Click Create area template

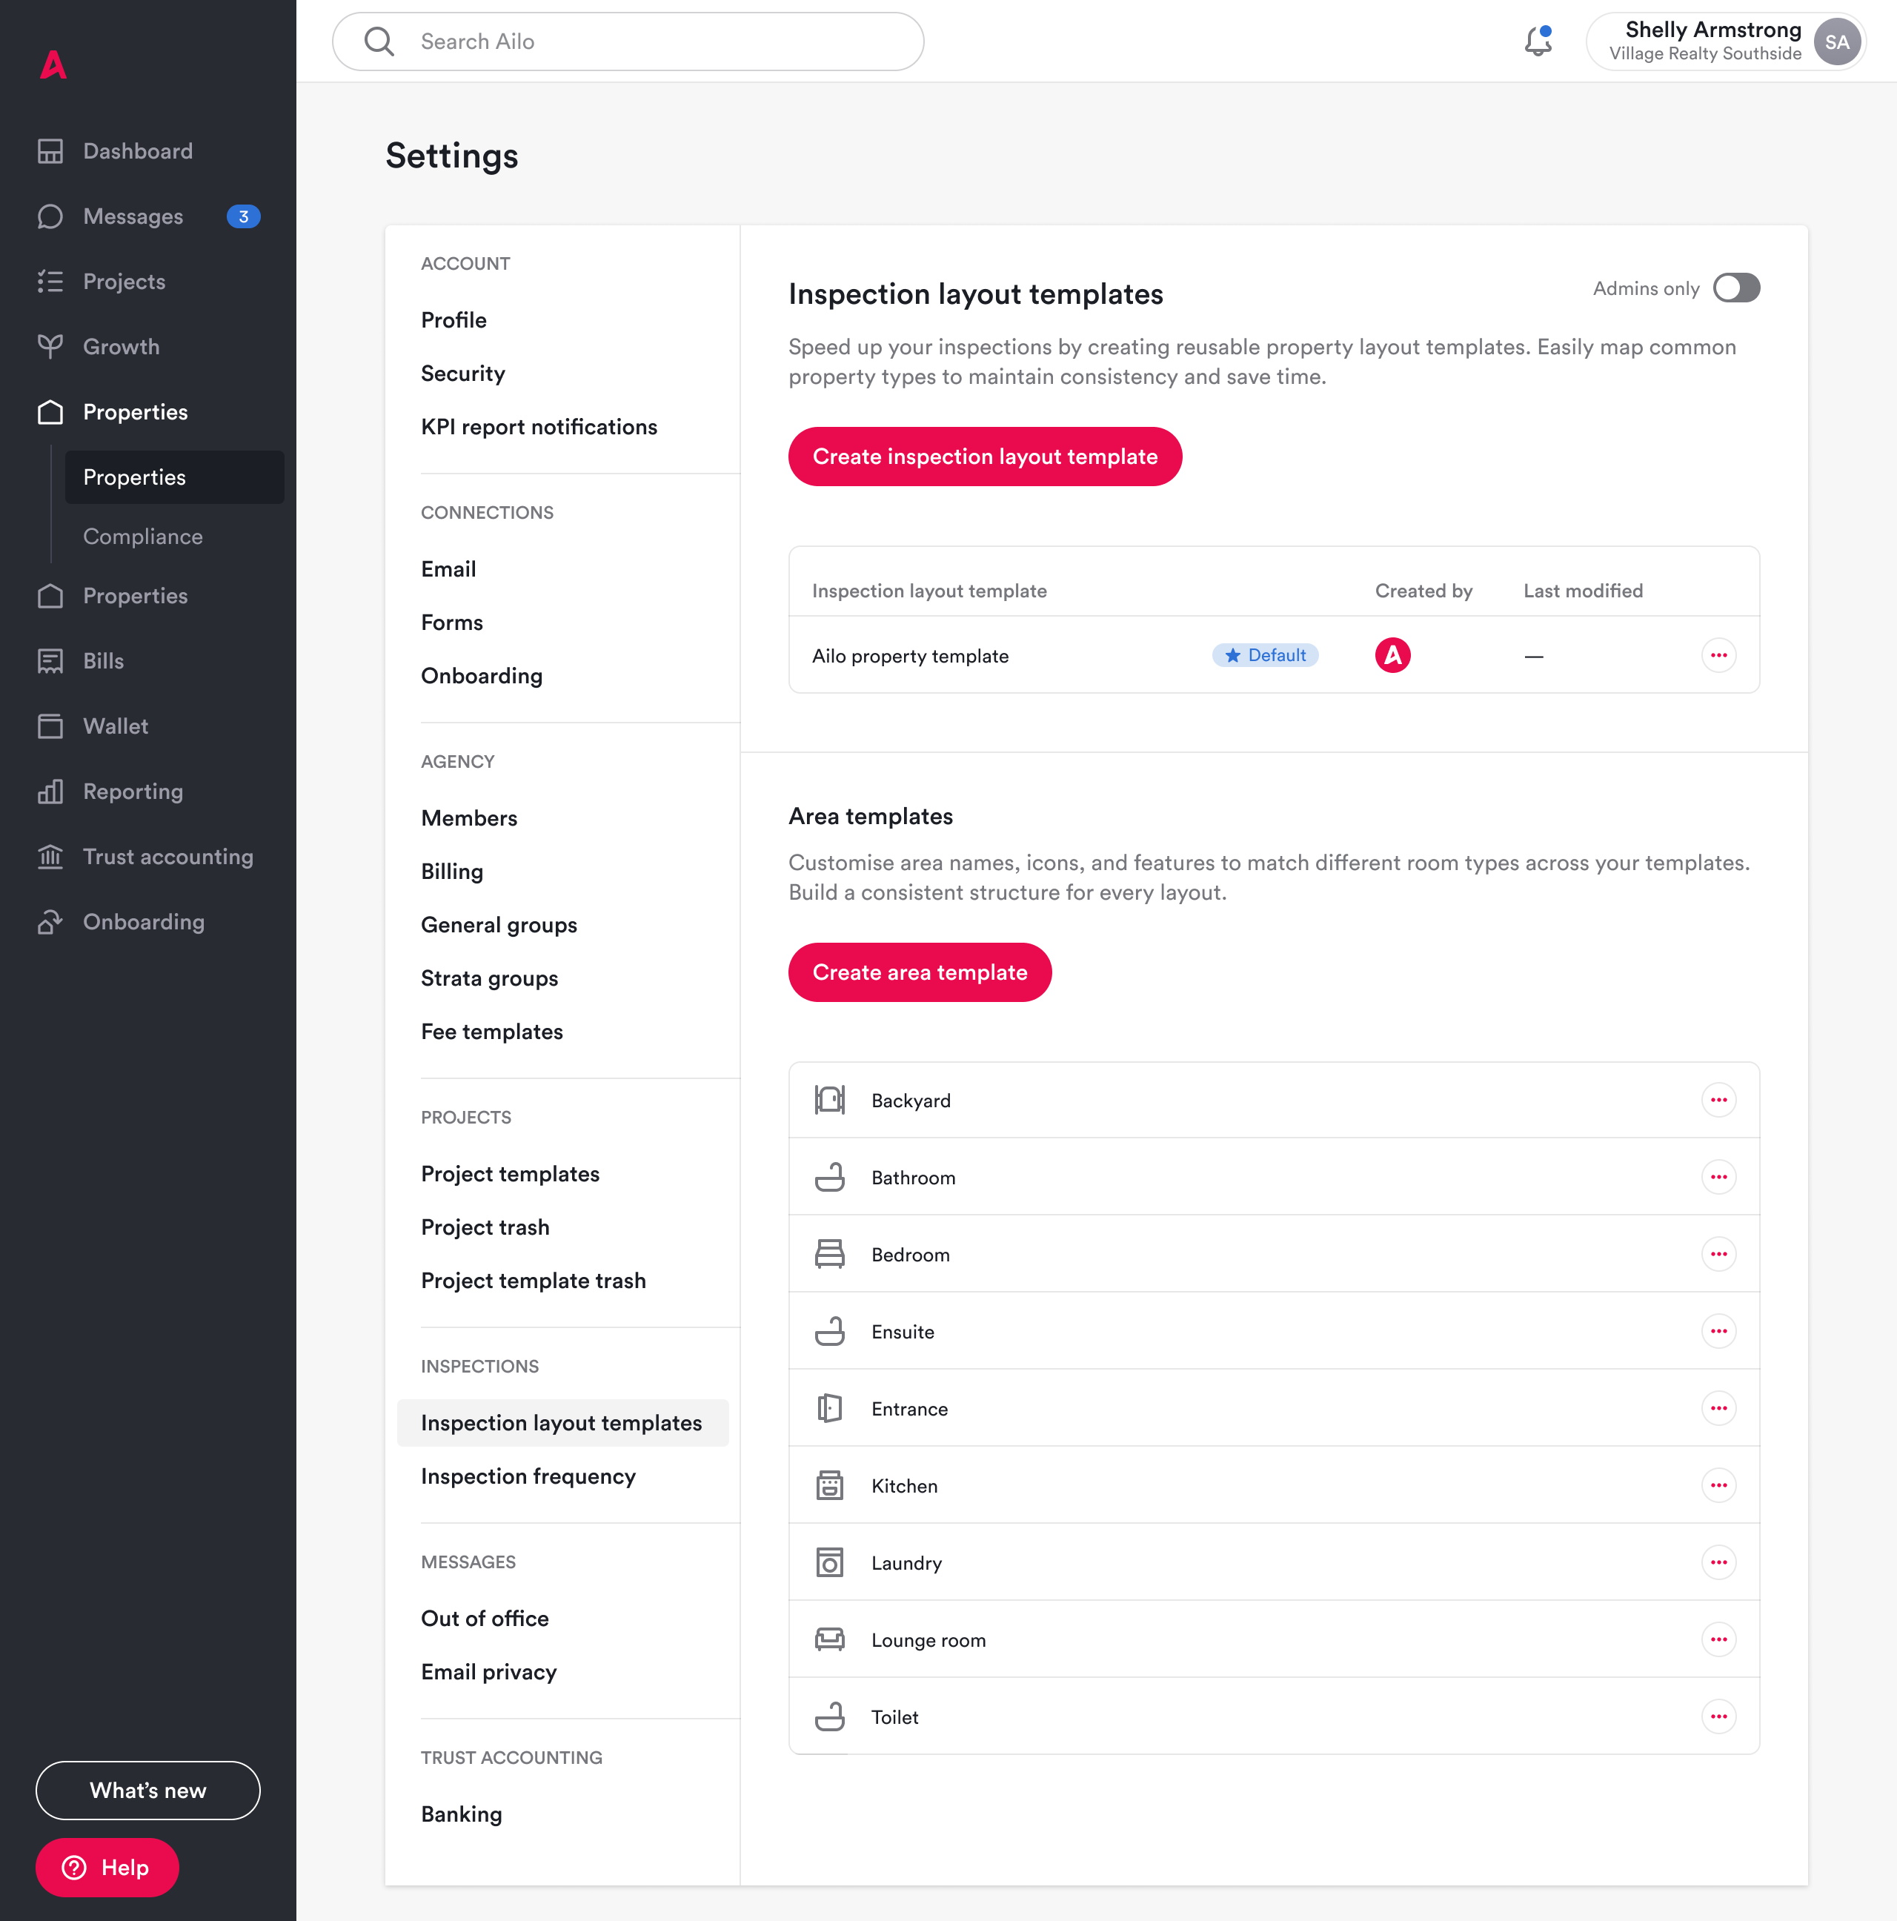click(x=919, y=972)
